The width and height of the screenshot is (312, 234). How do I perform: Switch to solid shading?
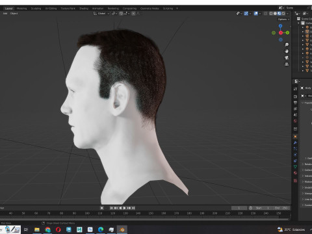(275, 14)
